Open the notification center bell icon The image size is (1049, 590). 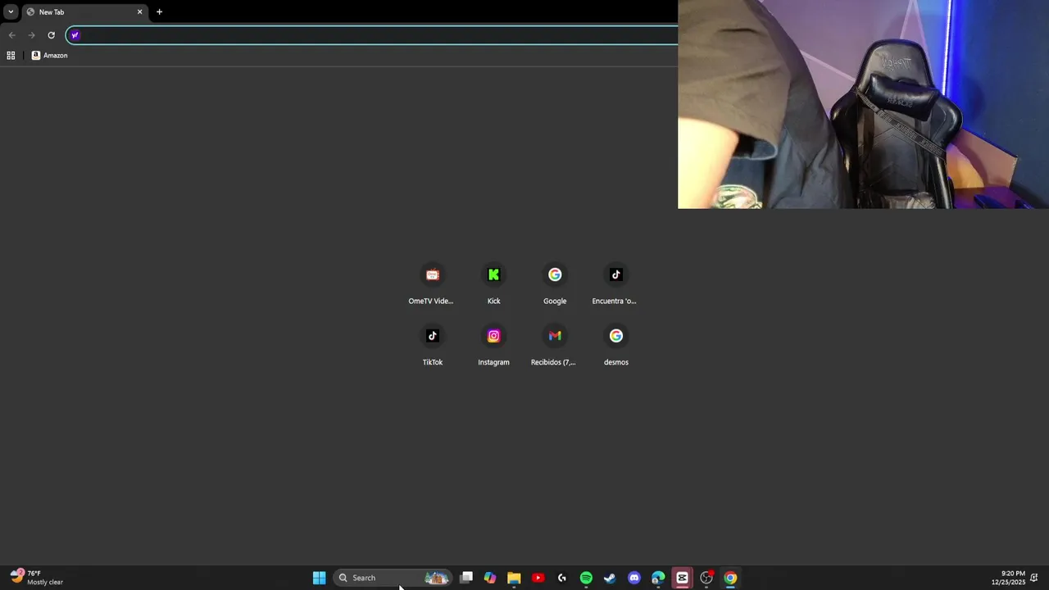pos(1034,578)
